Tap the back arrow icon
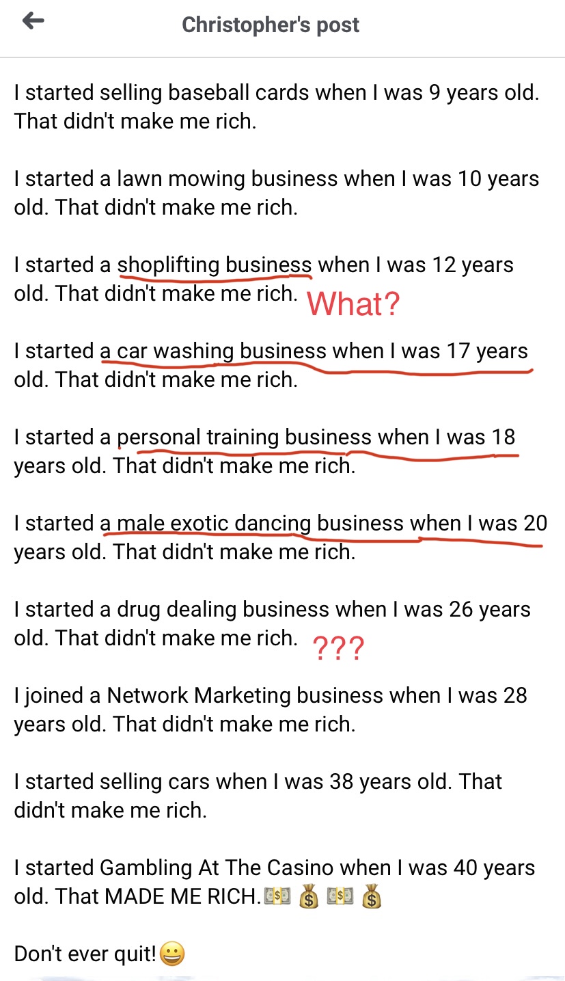 (33, 22)
